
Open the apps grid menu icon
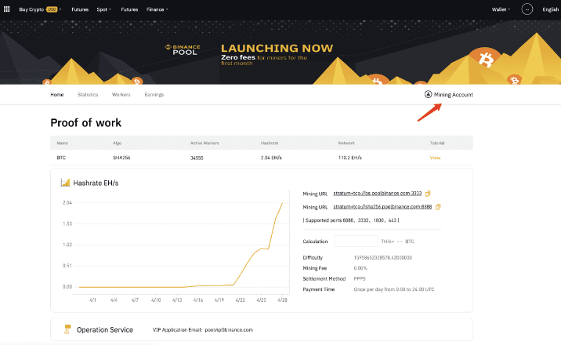tap(6, 9)
